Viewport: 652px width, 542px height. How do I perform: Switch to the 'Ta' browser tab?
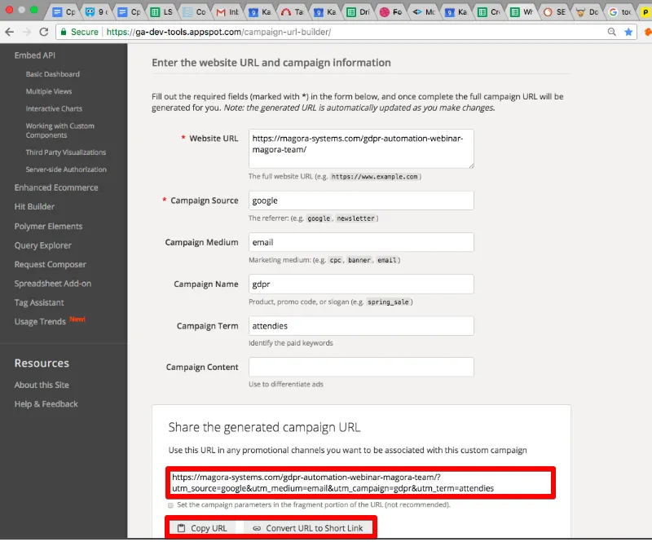click(293, 12)
